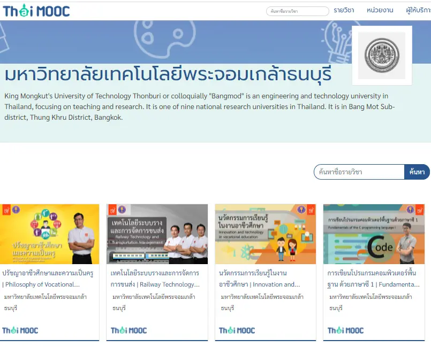Image resolution: width=431 pixels, height=347 pixels.
Task: Click the C programming course thumbnail image
Action: click(x=374, y=234)
